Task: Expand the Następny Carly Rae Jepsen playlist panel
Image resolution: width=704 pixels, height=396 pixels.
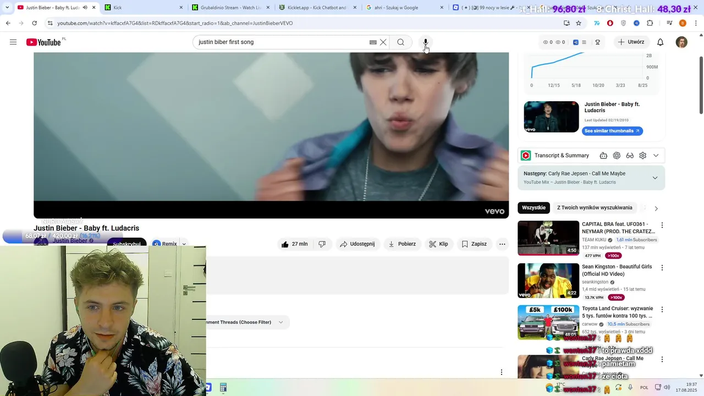Action: (655, 178)
